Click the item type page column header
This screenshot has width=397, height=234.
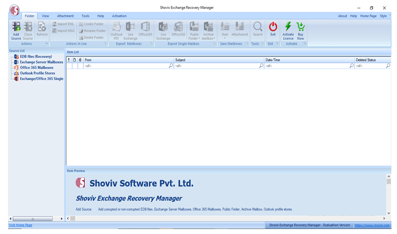75,60
